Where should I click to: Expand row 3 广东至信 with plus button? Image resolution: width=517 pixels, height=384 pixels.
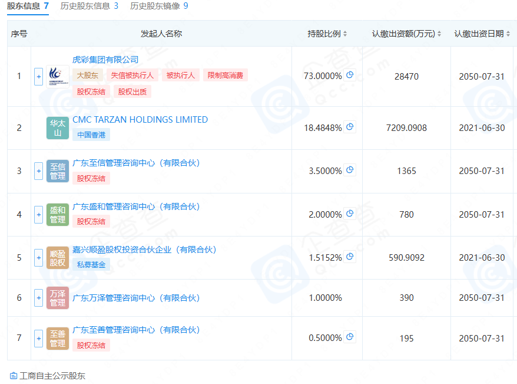39,171
